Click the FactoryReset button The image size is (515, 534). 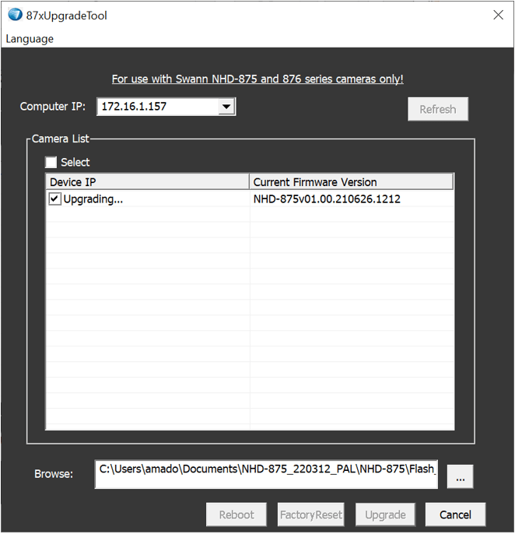click(x=311, y=515)
